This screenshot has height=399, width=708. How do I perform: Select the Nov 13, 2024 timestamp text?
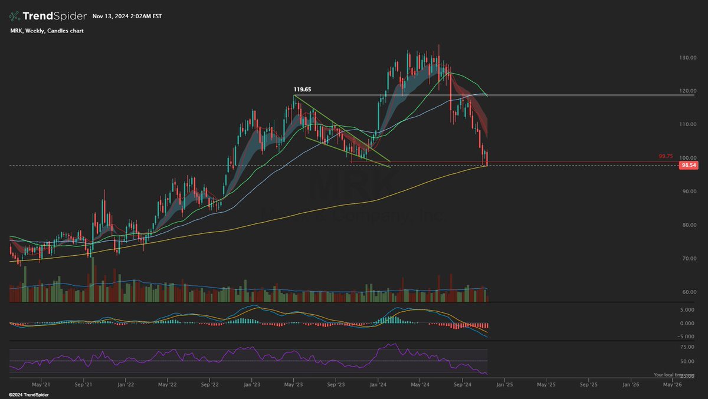tap(127, 17)
